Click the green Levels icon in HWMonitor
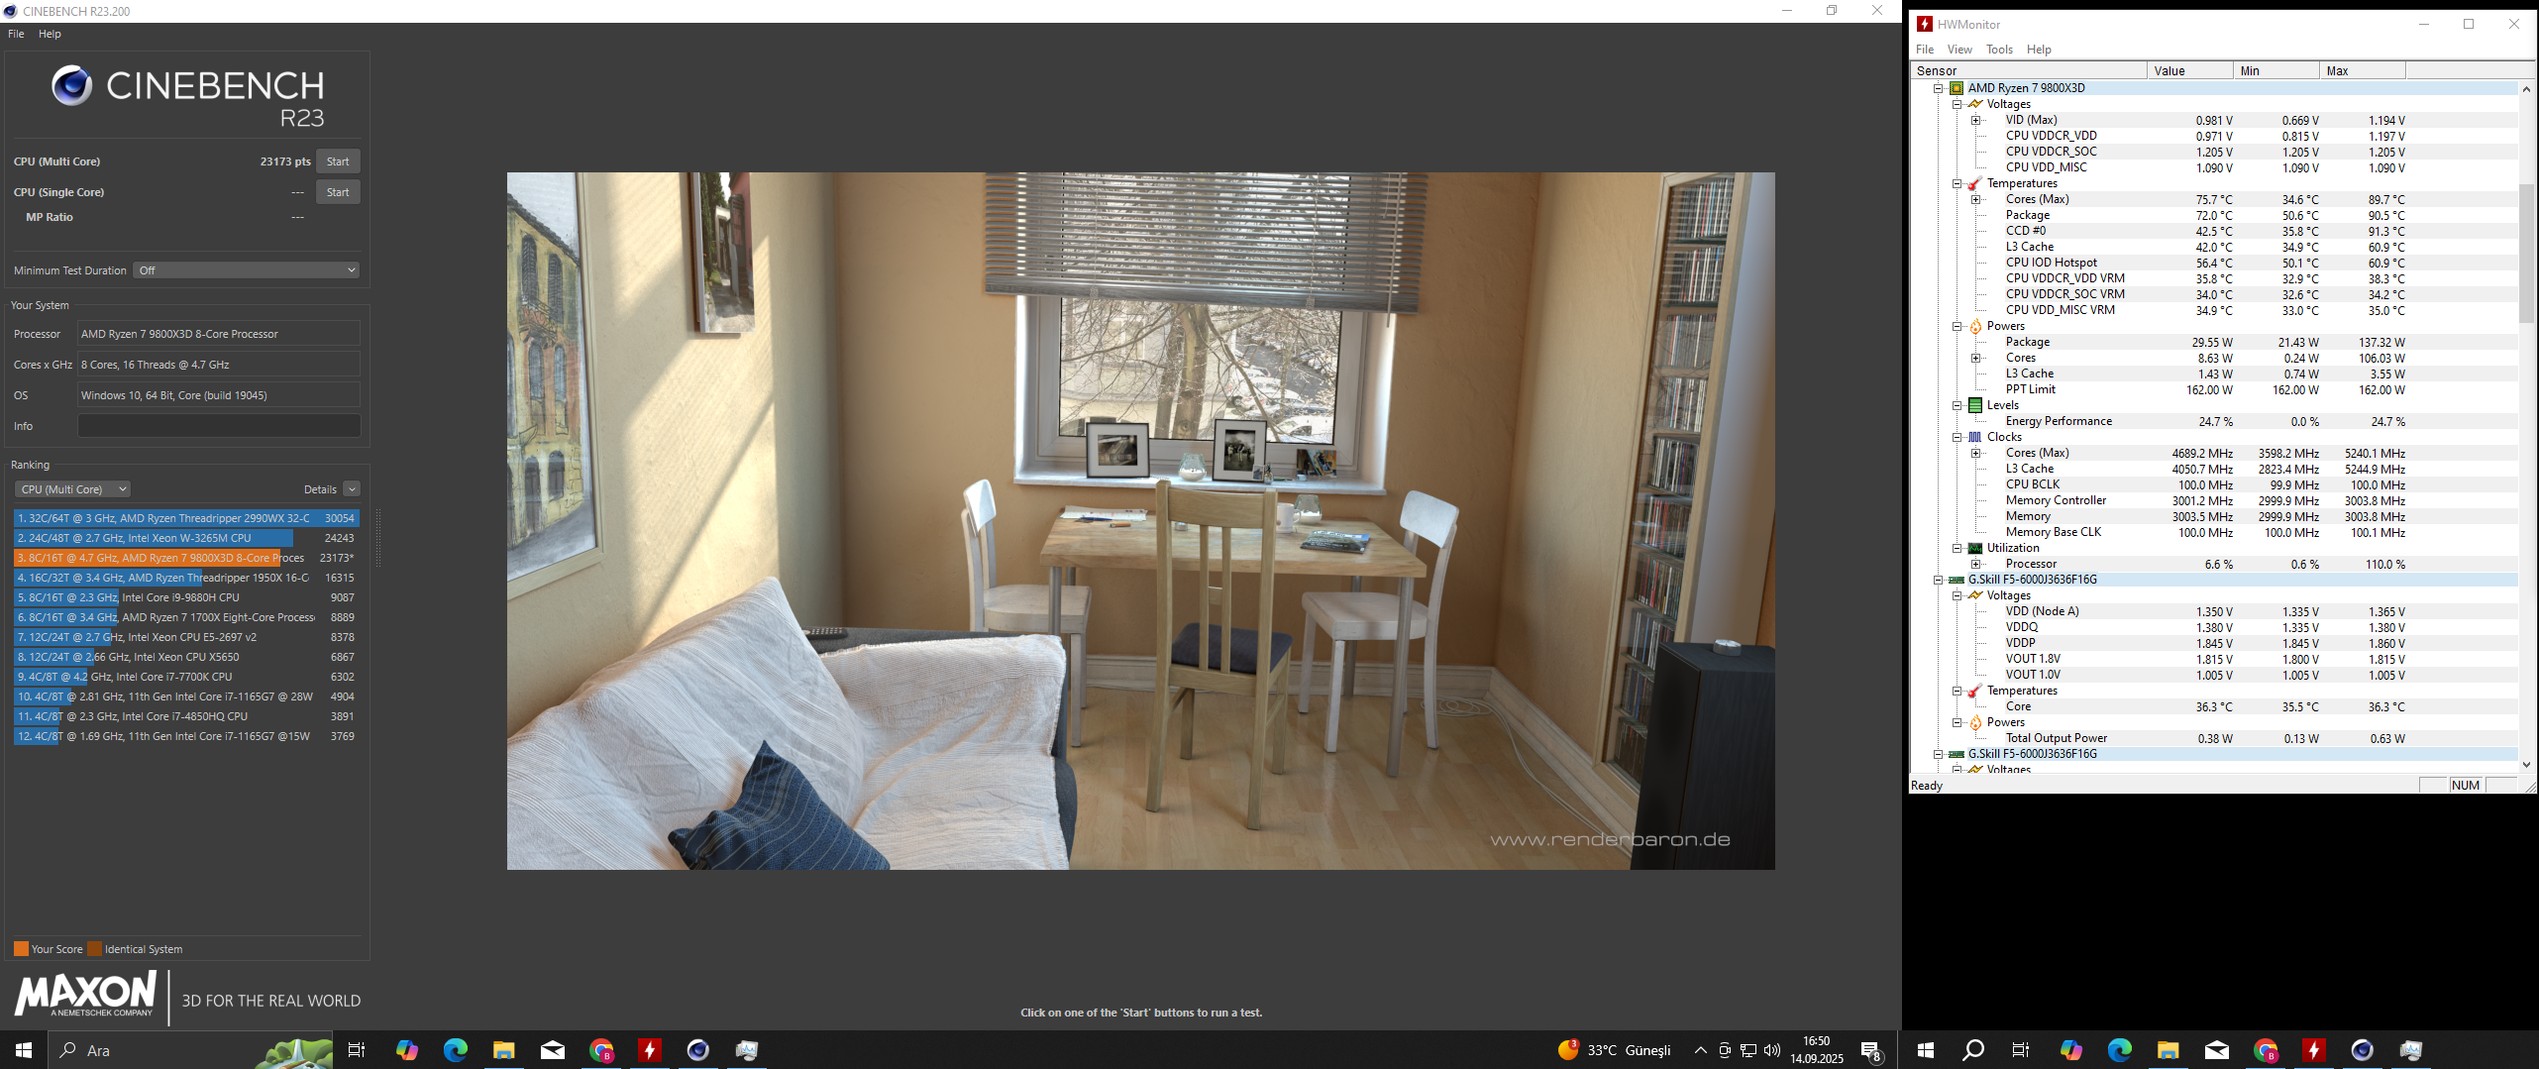The width and height of the screenshot is (2539, 1069). pyautogui.click(x=1975, y=405)
